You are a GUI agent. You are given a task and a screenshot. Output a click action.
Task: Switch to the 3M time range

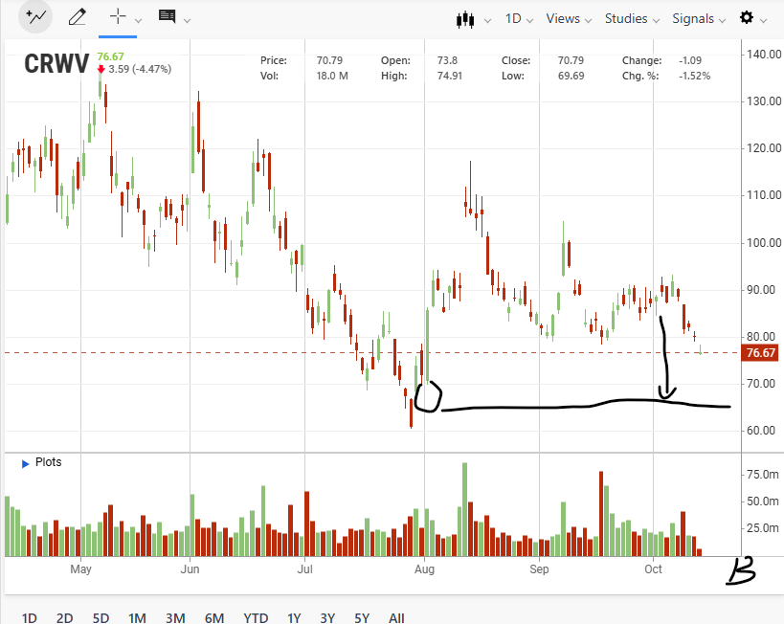(x=175, y=618)
